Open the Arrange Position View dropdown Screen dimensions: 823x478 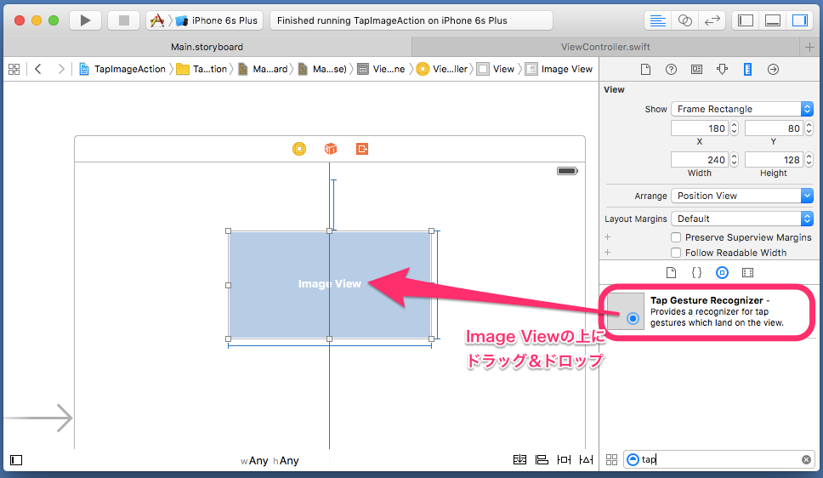(x=742, y=196)
